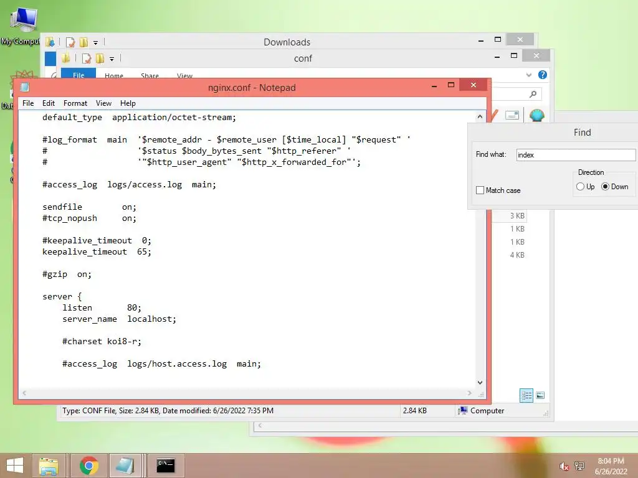This screenshot has height=478, width=638.
Task: Close the nginx.conf Notepad window
Action: [x=474, y=85]
